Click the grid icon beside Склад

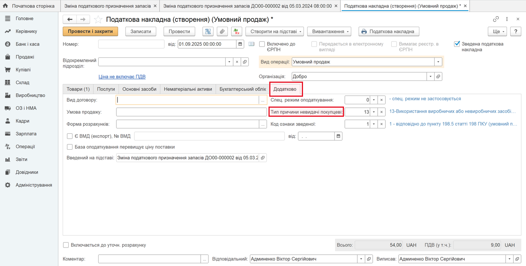pos(8,83)
